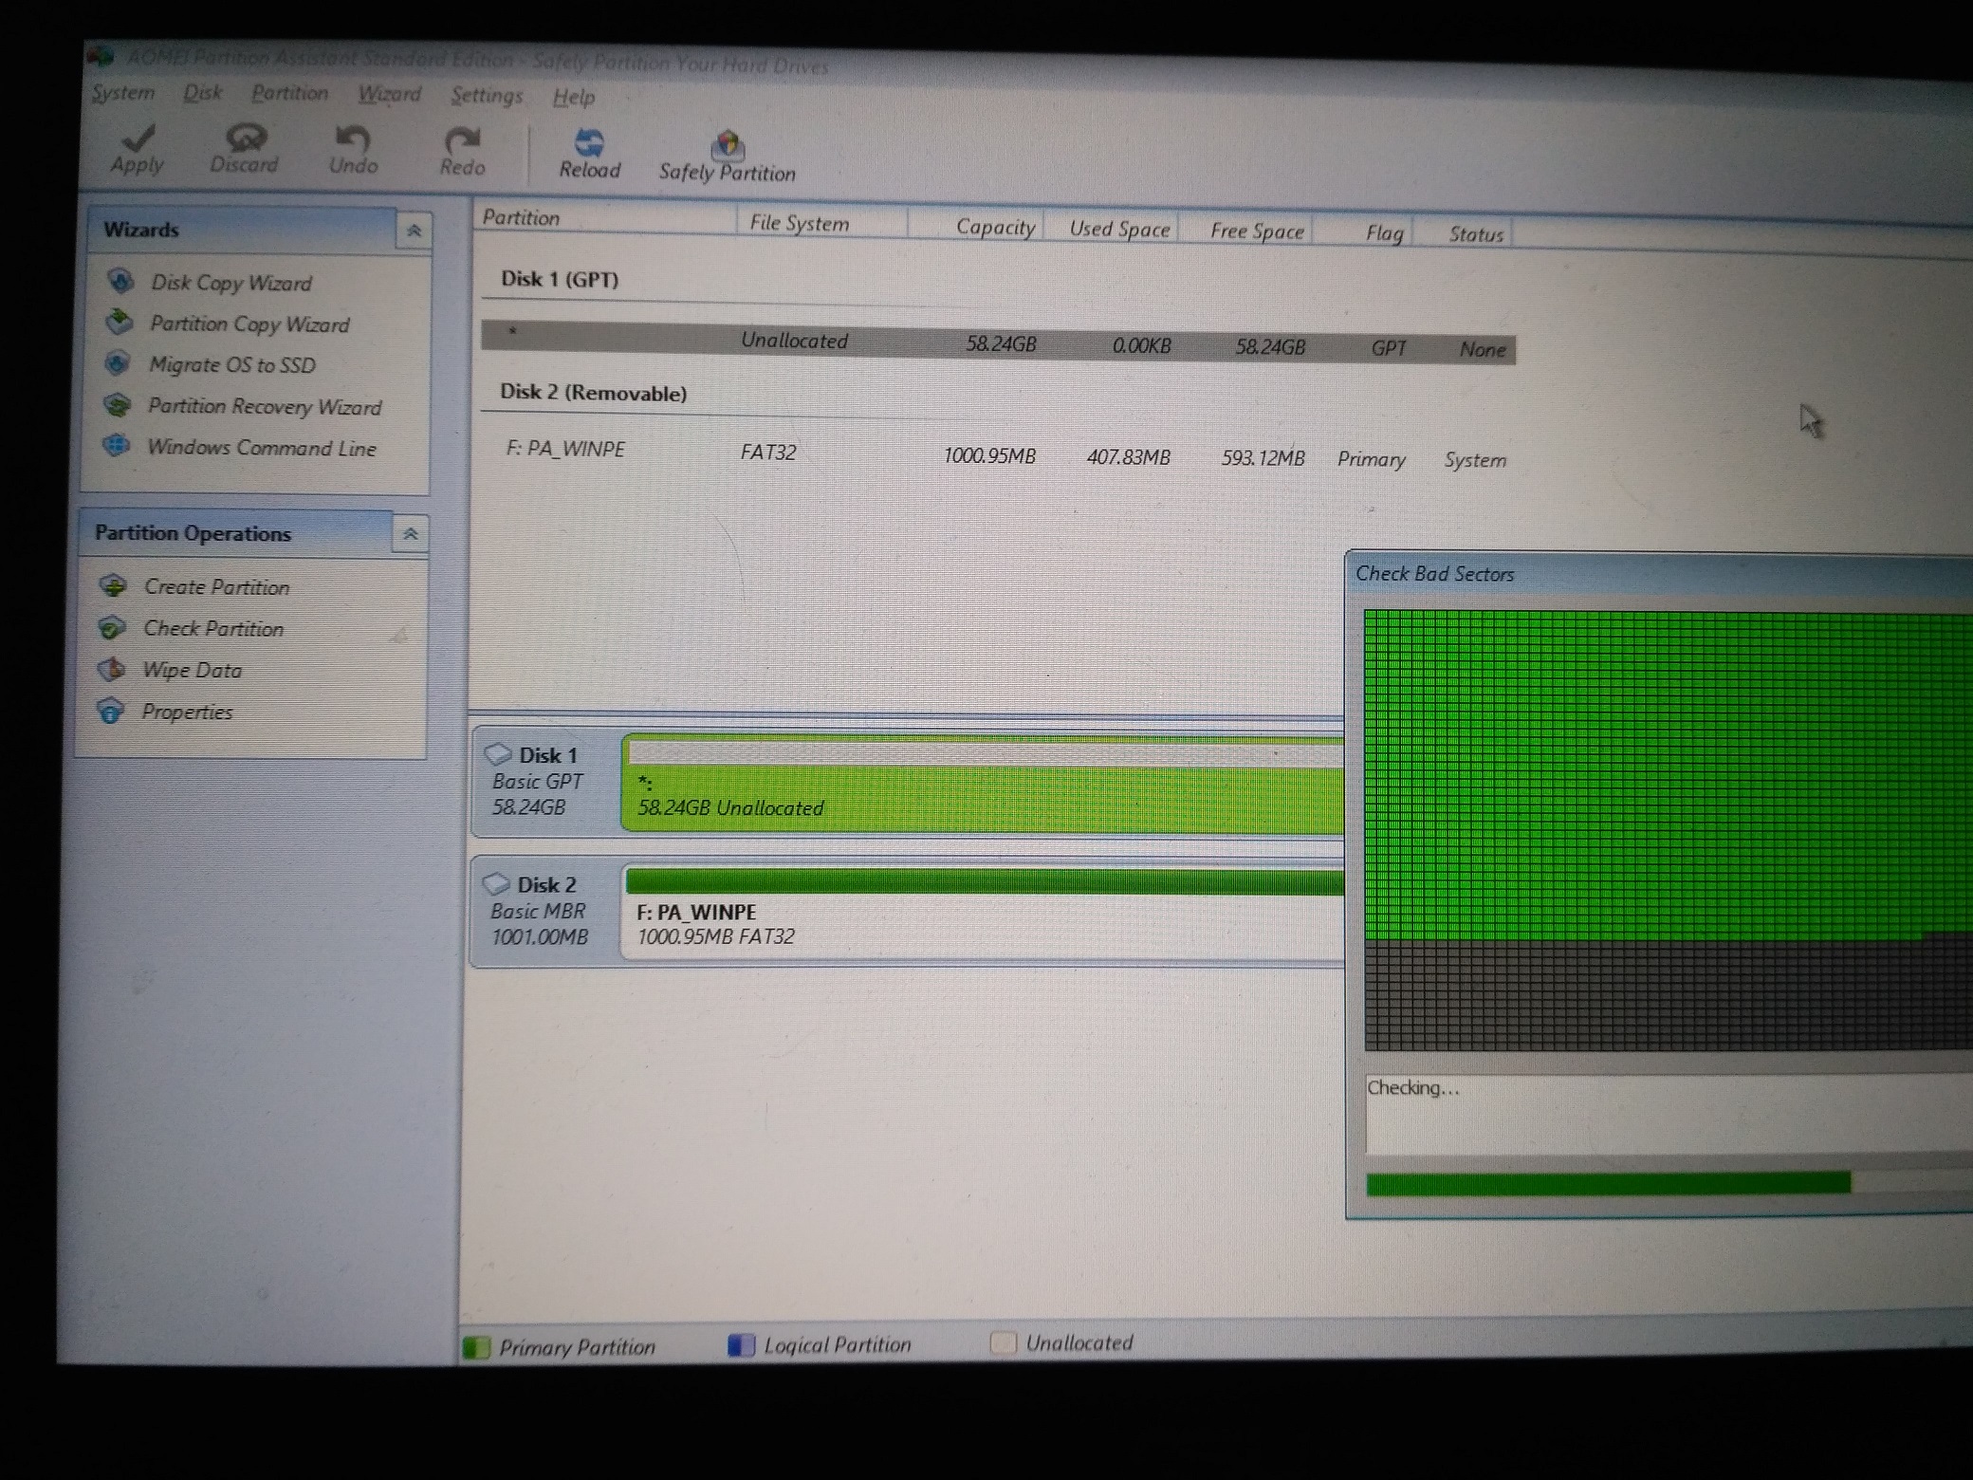Click the Capacity column header
The image size is (1973, 1480).
click(994, 227)
